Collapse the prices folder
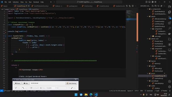The width and height of the screenshot is (172, 97). point(148,73)
